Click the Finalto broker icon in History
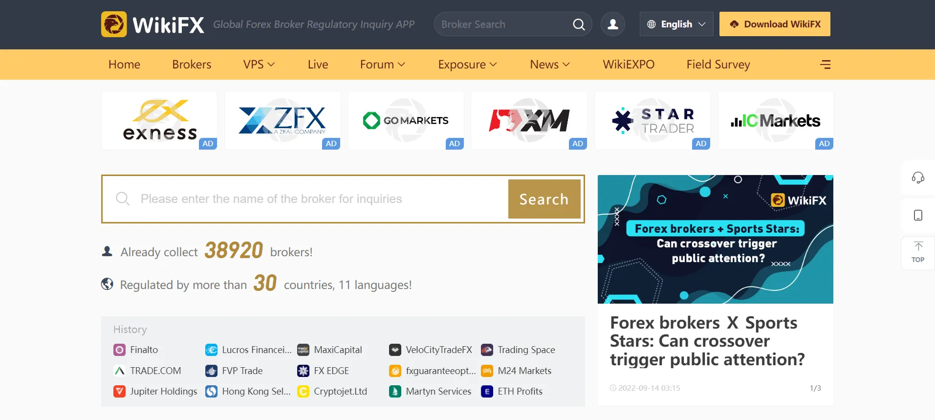The height and width of the screenshot is (420, 935). coord(119,350)
